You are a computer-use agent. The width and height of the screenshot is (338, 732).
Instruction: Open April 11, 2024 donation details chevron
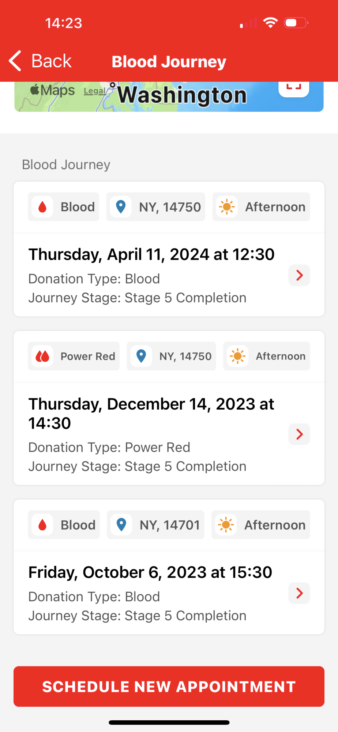tap(299, 275)
